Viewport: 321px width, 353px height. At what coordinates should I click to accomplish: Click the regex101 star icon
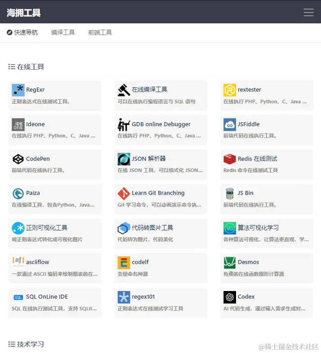[x=124, y=297]
